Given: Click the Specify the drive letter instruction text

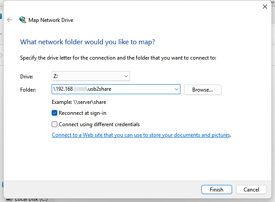Looking at the screenshot, I should (x=118, y=57).
